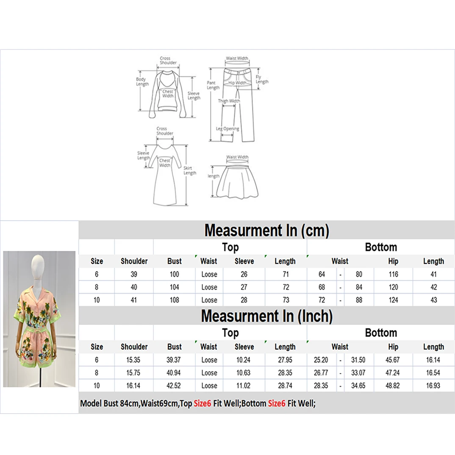Click hip value 116
This screenshot has width=455, height=455.
394,274
